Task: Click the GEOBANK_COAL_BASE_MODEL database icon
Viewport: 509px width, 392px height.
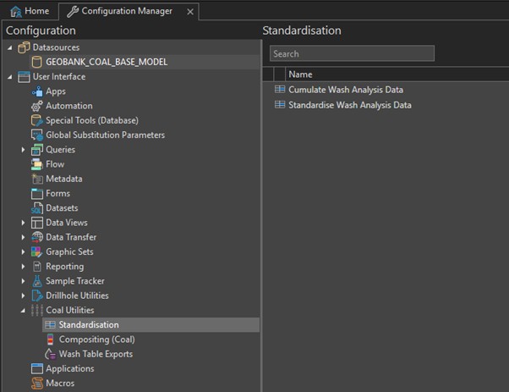Action: pos(37,62)
